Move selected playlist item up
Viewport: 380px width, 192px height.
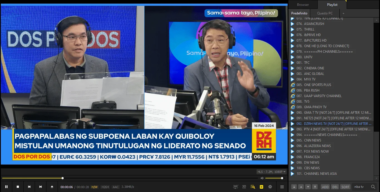pyautogui.click(x=301, y=187)
